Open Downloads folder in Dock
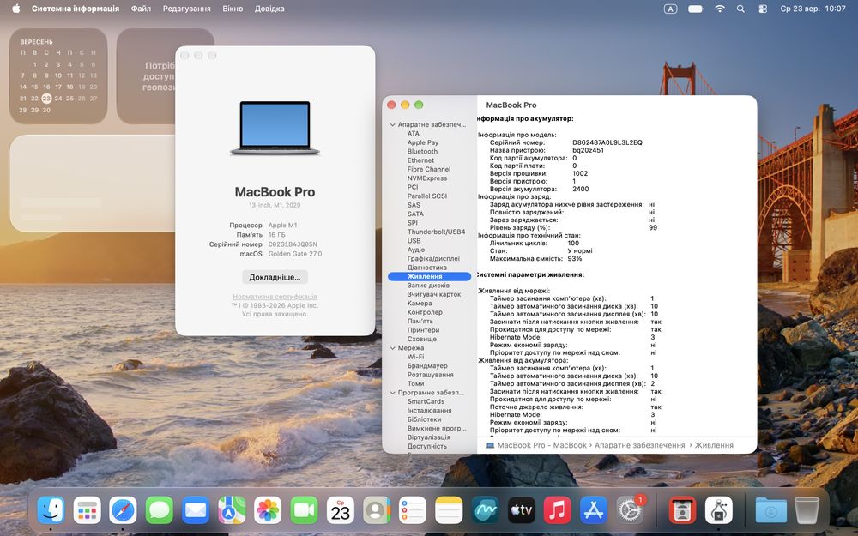 770,510
